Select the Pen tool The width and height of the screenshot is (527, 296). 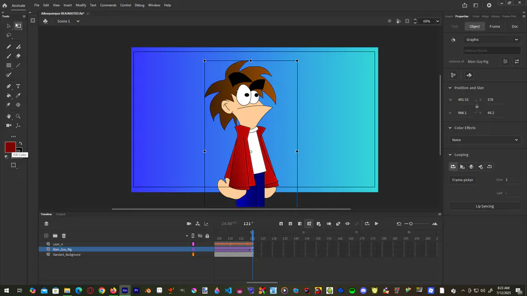(9, 86)
